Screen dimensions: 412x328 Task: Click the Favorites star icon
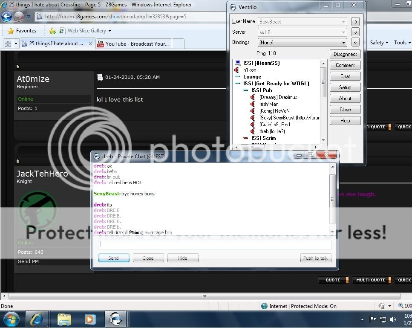[x=11, y=31]
